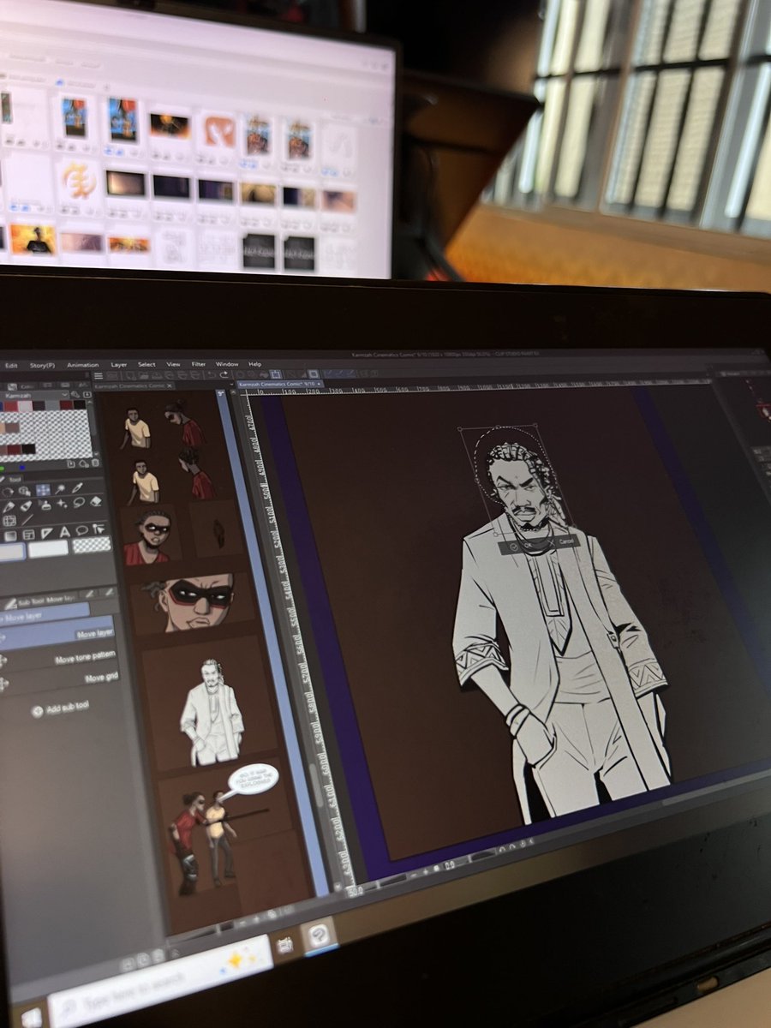
Task: Select the Correct line tool
Action: (x=99, y=529)
